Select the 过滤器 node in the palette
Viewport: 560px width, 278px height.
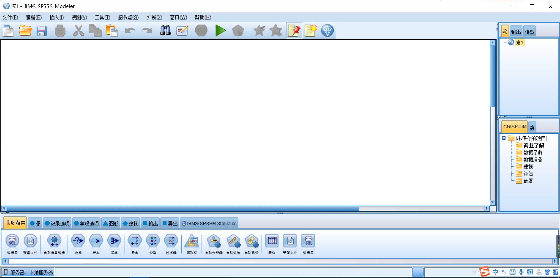pos(171,244)
